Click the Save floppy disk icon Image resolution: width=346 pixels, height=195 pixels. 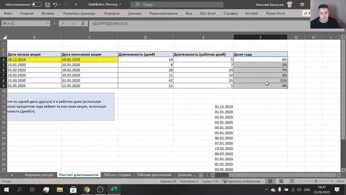(48, 4)
